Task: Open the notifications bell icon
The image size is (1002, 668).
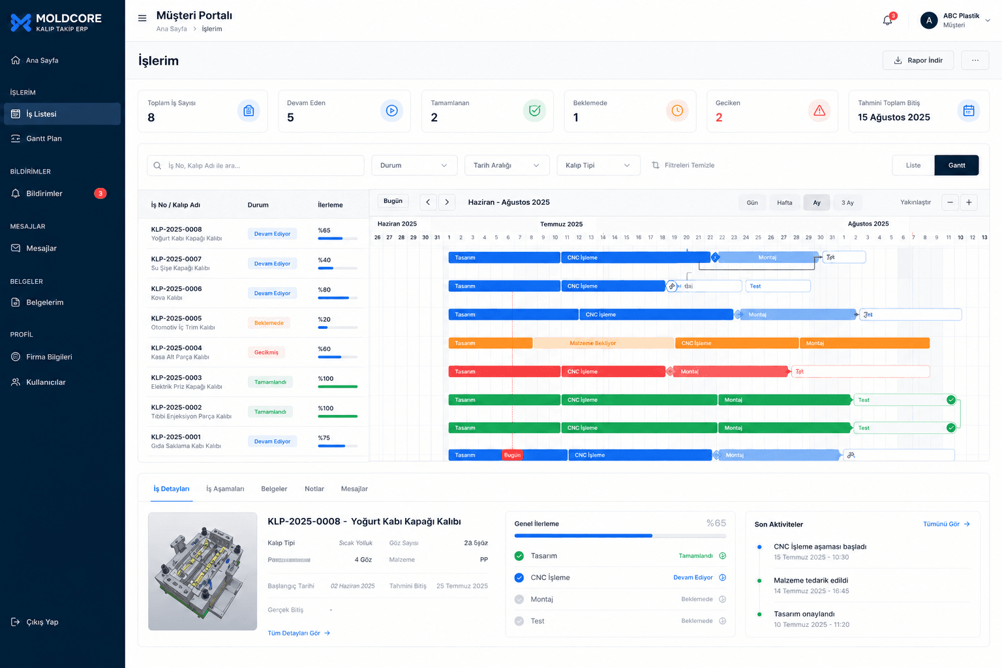Action: coord(887,20)
